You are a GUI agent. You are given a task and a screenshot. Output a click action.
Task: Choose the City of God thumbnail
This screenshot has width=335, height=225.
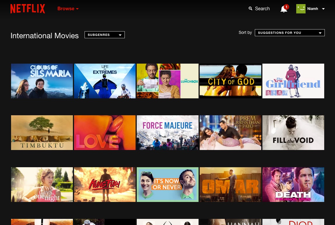point(230,81)
